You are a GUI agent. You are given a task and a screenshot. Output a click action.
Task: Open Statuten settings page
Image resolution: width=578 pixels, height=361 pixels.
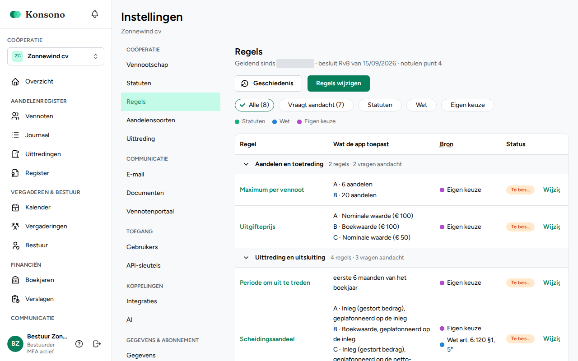coord(171,83)
